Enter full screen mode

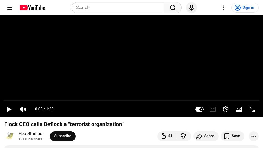tap(252, 109)
